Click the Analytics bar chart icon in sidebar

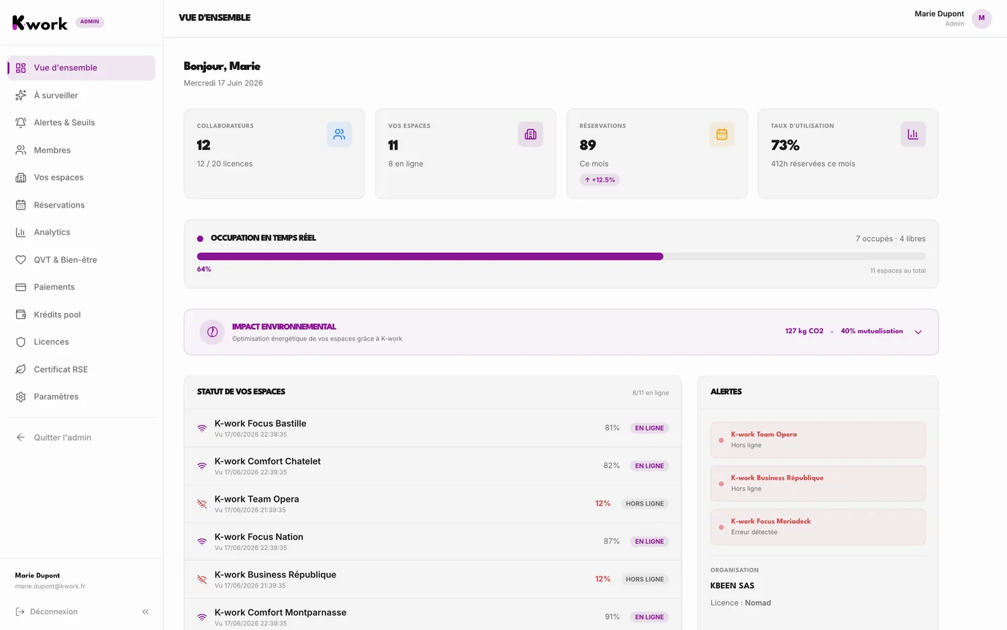[x=21, y=232]
